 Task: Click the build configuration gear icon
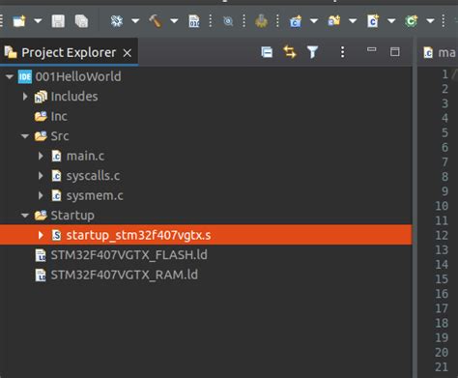pyautogui.click(x=117, y=21)
